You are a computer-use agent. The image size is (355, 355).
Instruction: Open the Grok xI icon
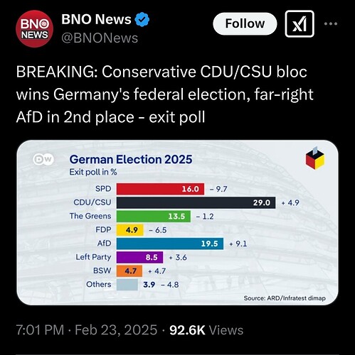point(300,23)
